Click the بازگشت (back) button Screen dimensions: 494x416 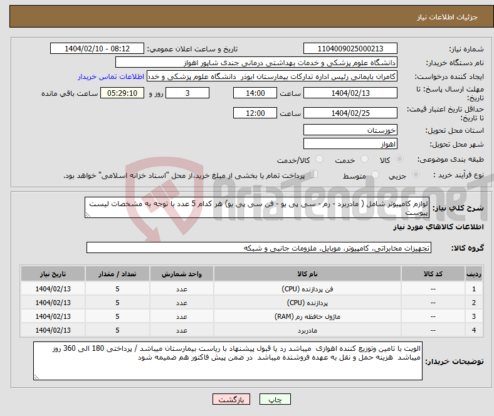(231, 399)
